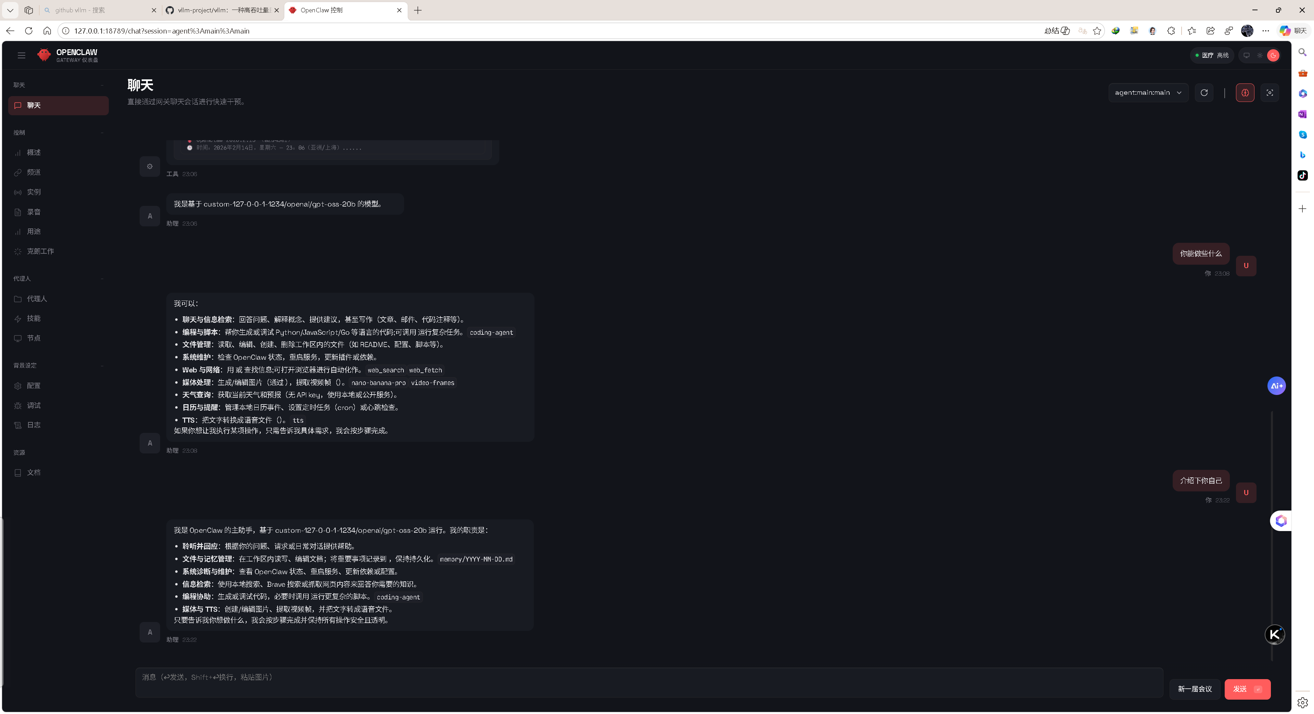Viewport: 1314px width, 714px height.
Task: Collapse the 代理人 sidebar section
Action: coord(102,279)
